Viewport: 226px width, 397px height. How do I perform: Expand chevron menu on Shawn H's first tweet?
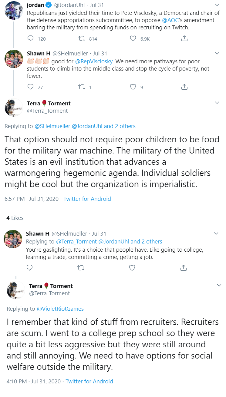tap(217, 53)
